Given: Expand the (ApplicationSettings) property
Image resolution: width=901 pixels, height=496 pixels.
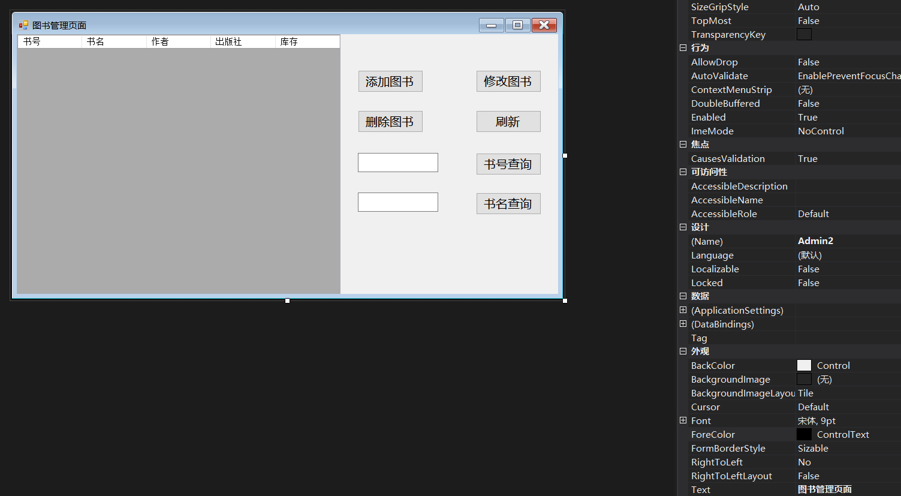Looking at the screenshot, I should [x=683, y=310].
